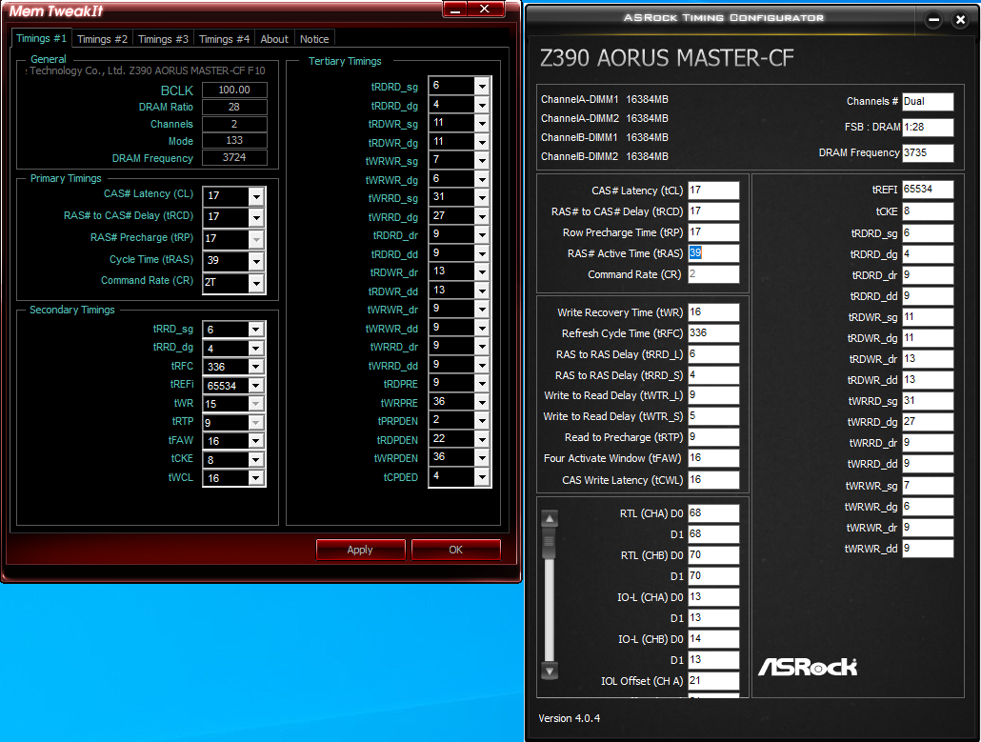The height and width of the screenshot is (742, 981).
Task: Click the OK button in Mem TweakIt
Action: click(455, 550)
